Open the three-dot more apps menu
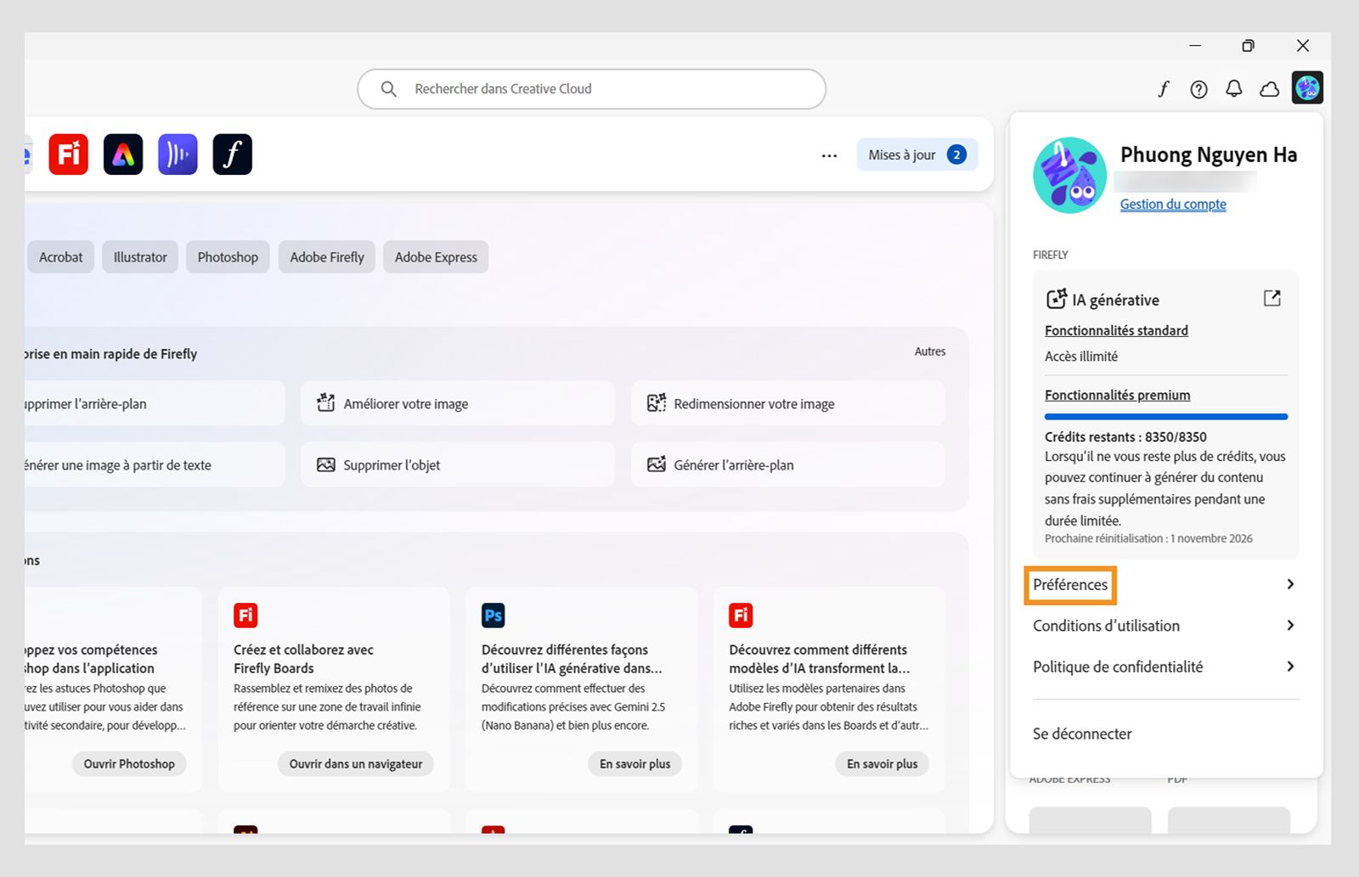 click(829, 155)
